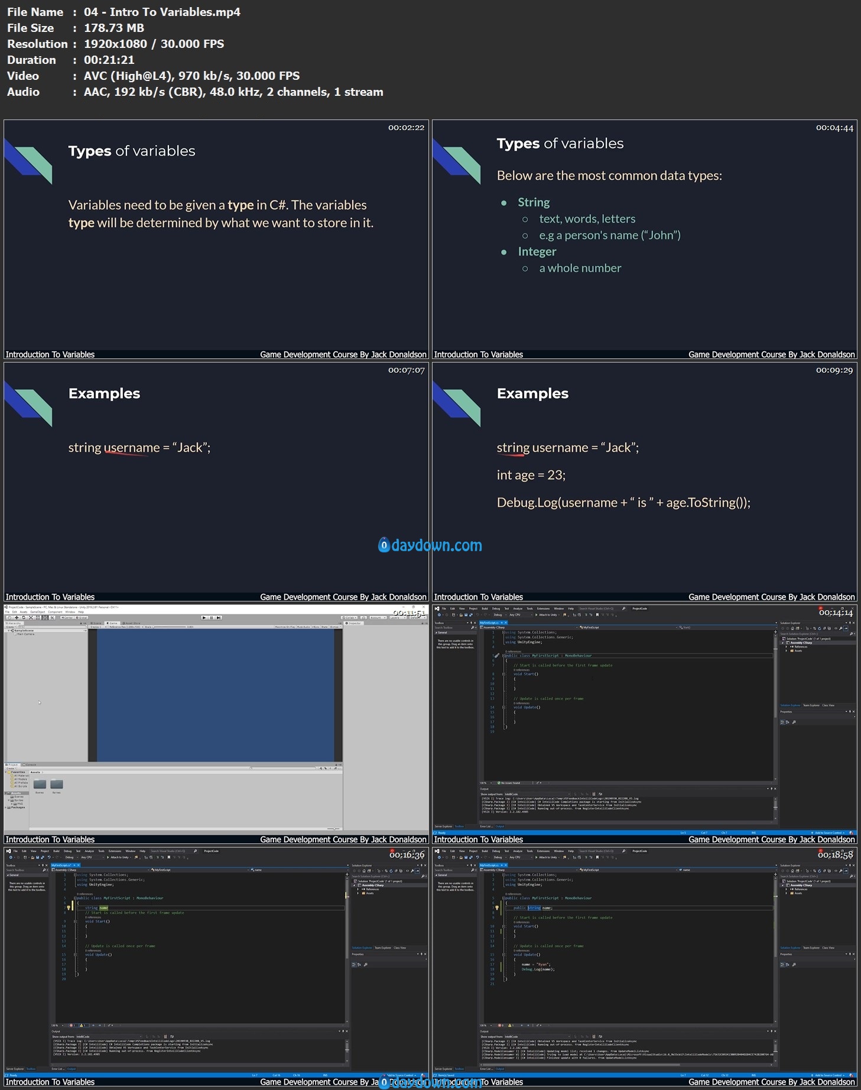Toggle Stats overlay in Unity Game view
Image resolution: width=861 pixels, height=1090 pixels.
point(324,626)
